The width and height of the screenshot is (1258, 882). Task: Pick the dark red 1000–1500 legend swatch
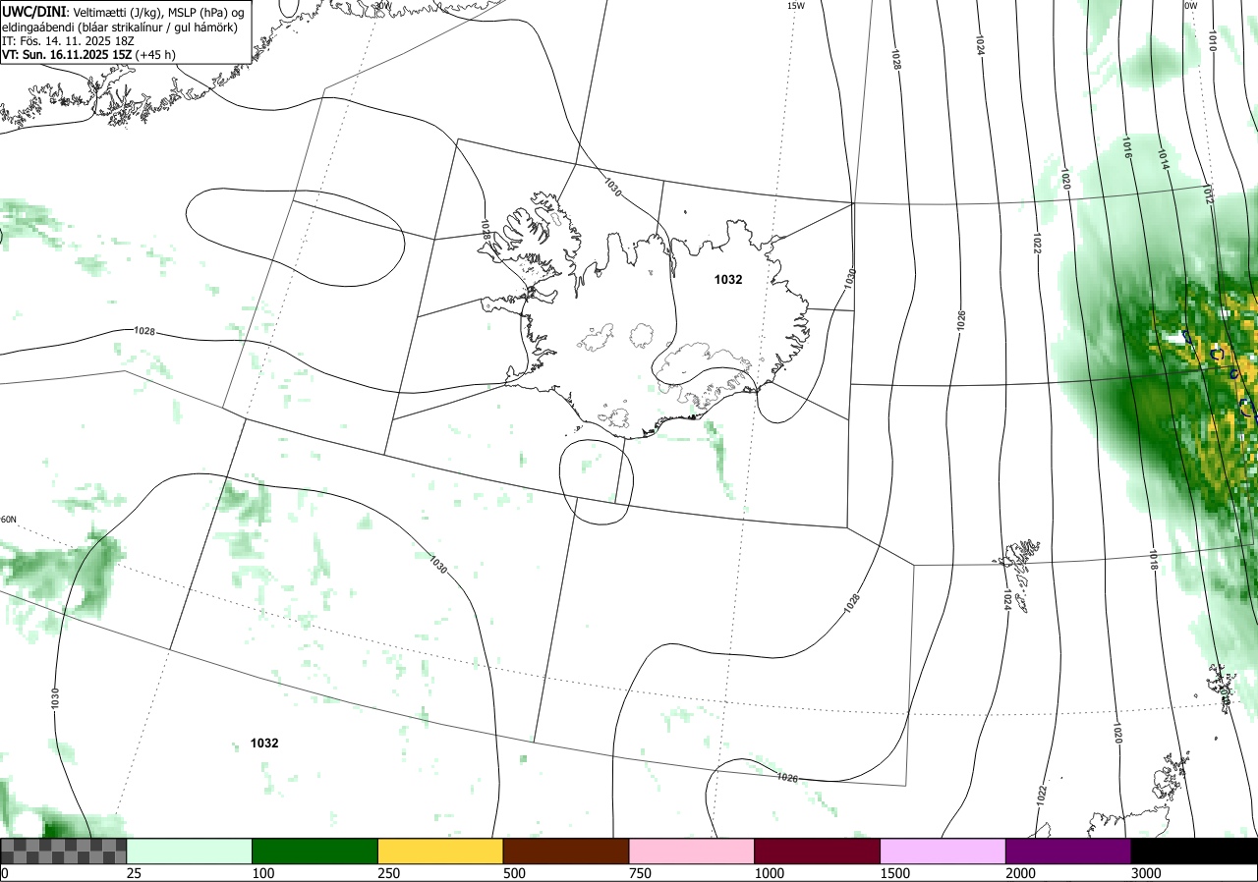[818, 851]
